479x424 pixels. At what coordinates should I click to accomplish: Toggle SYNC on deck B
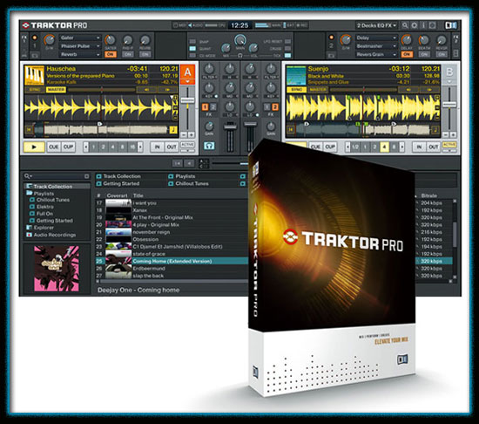[296, 90]
